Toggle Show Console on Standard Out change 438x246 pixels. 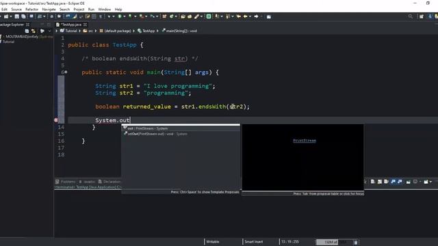pyautogui.click(x=393, y=182)
